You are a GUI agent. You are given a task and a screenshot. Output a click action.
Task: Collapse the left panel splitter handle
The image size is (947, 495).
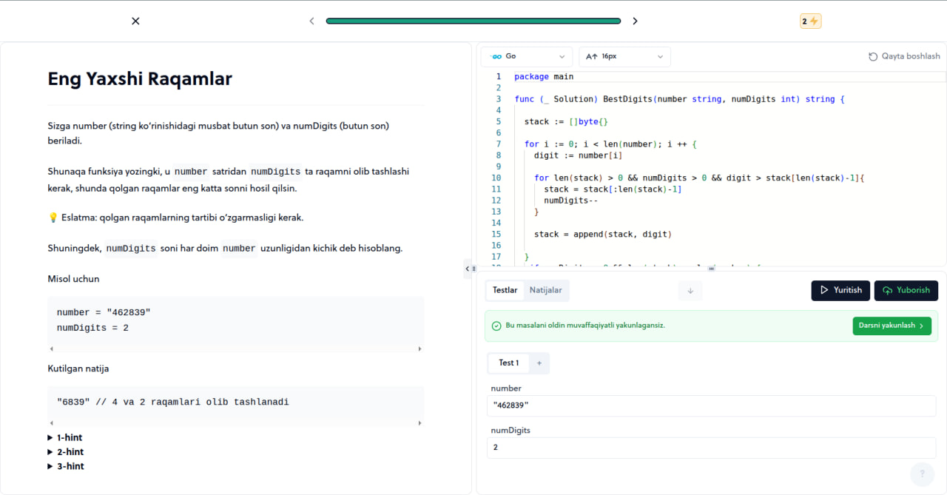(468, 269)
